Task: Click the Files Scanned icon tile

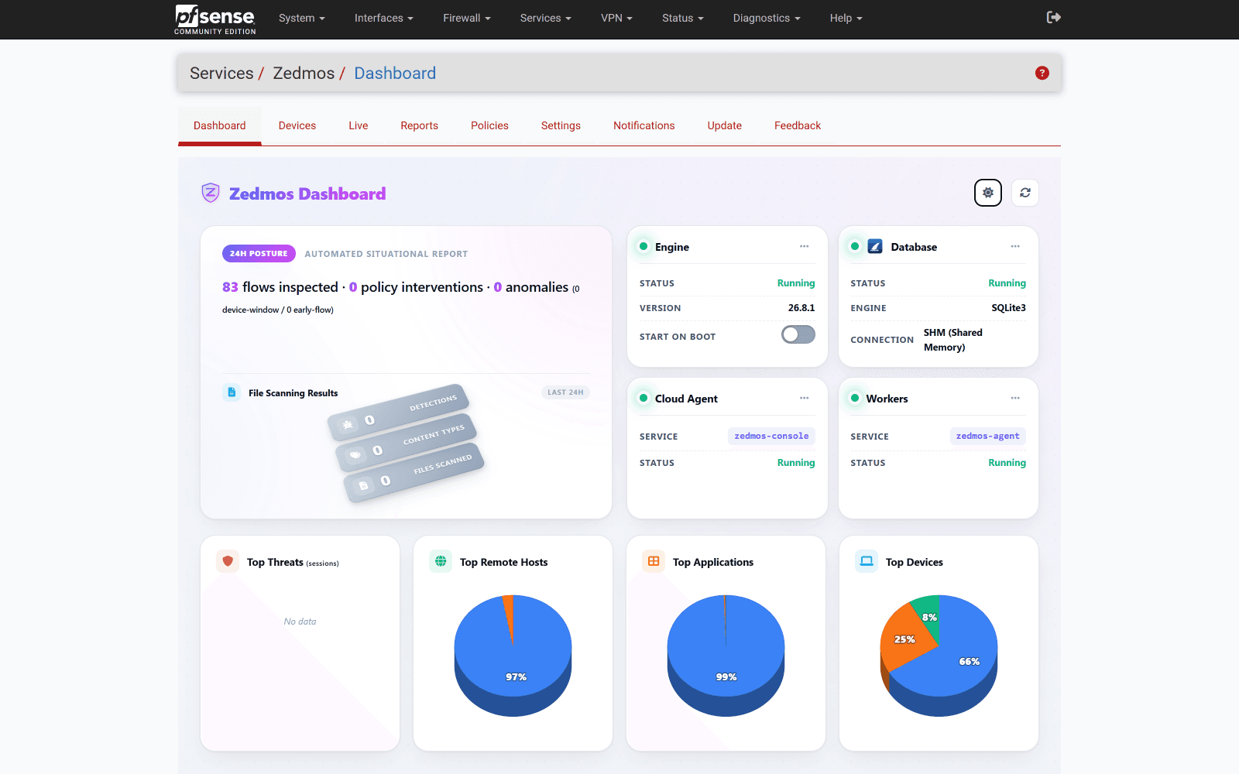Action: point(363,485)
